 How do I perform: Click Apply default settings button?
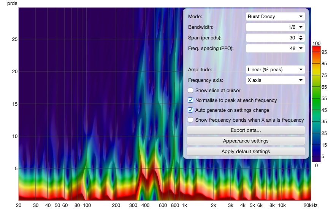click(x=246, y=152)
